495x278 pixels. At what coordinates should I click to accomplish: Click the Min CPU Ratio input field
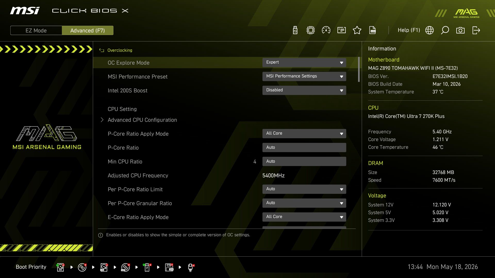[x=304, y=161]
